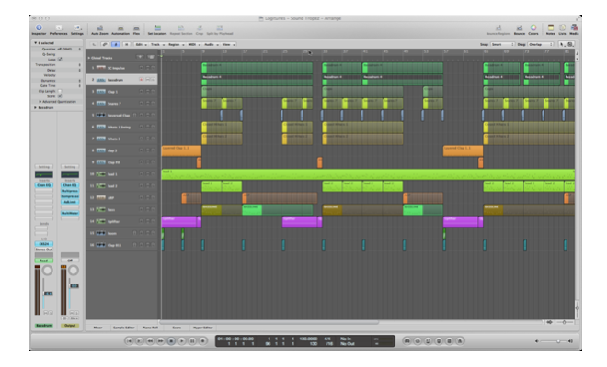The image size is (607, 367).
Task: Click the Record button in transport
Action: (x=202, y=341)
